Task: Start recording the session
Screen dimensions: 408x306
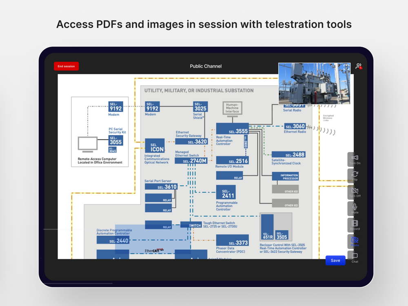Action: pos(355,225)
